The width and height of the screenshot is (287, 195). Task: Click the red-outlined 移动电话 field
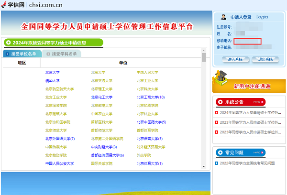pos(247,41)
